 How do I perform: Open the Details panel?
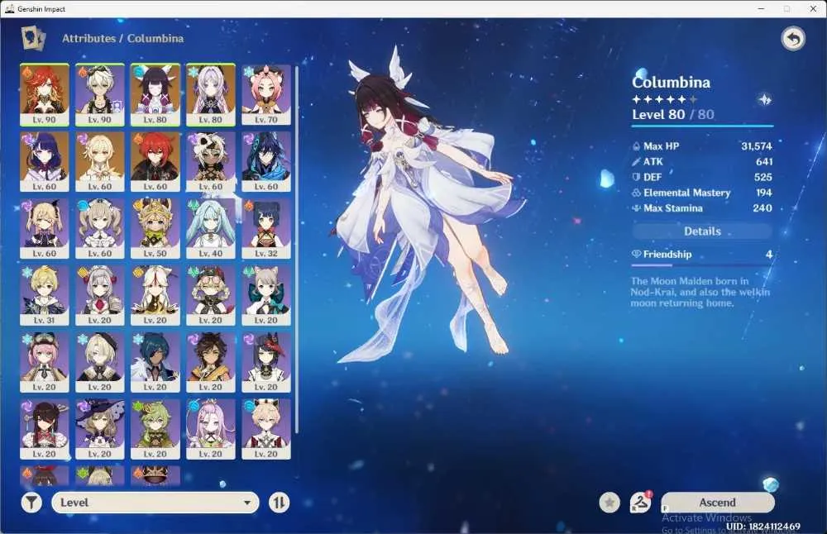(702, 231)
